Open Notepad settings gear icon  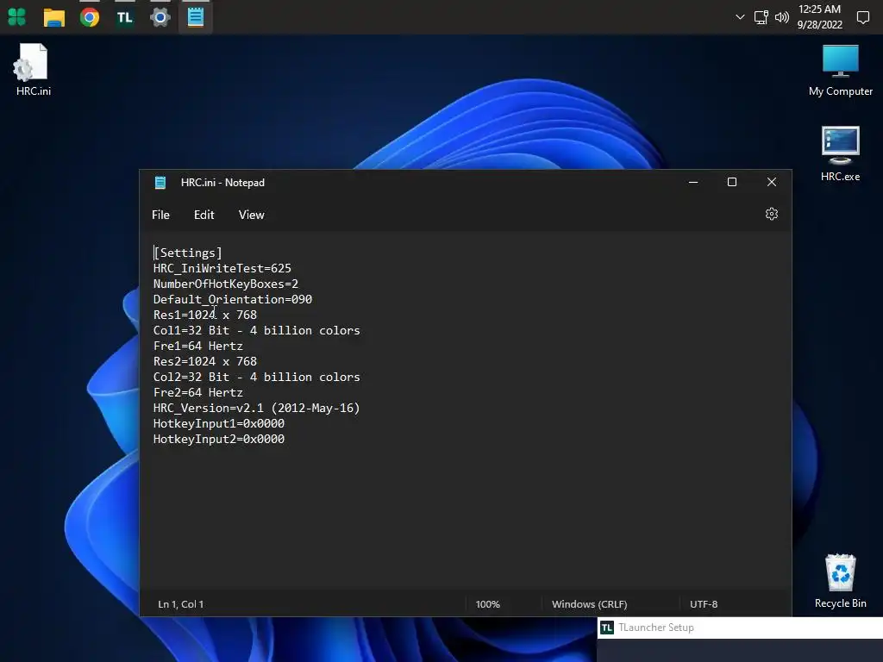772,214
